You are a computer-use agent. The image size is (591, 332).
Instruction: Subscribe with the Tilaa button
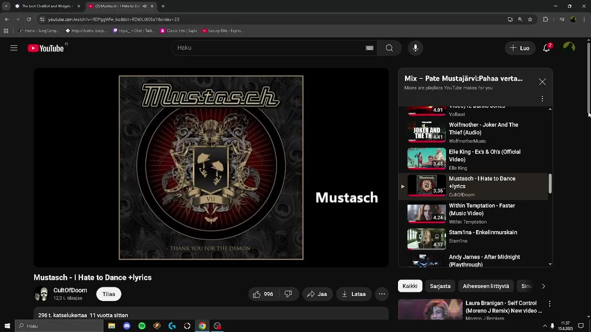pyautogui.click(x=109, y=294)
